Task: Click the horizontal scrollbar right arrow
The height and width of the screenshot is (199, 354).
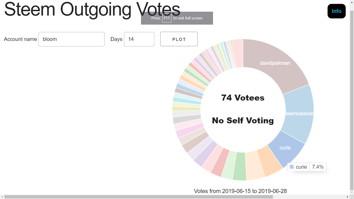Action: click(x=348, y=197)
